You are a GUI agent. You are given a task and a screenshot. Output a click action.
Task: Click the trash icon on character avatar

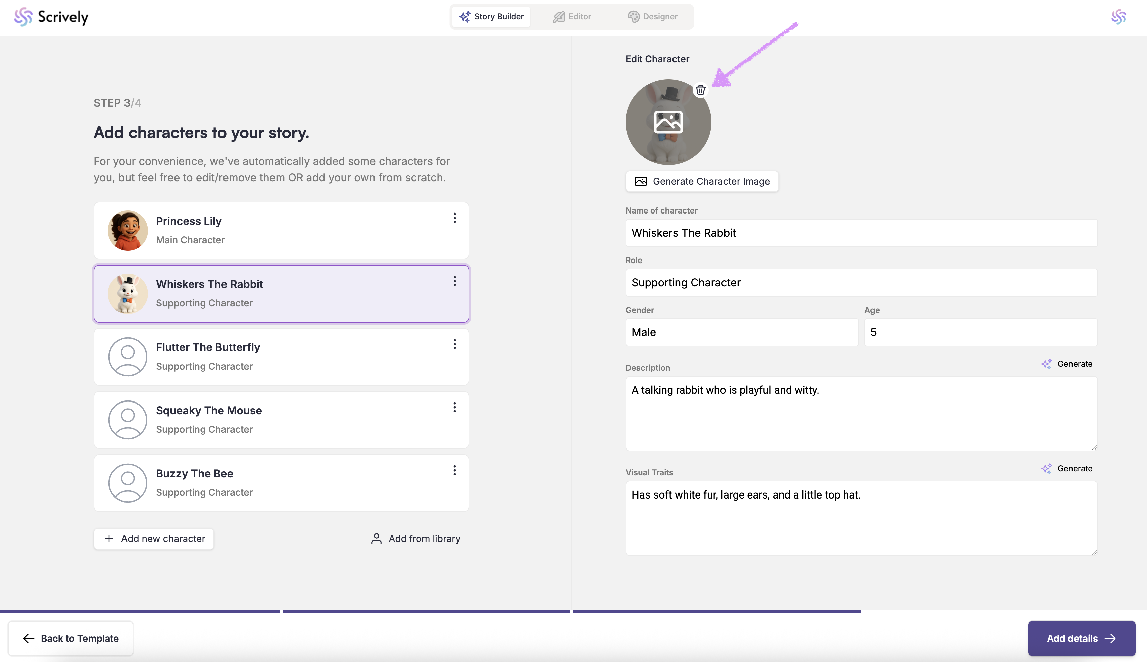point(700,90)
